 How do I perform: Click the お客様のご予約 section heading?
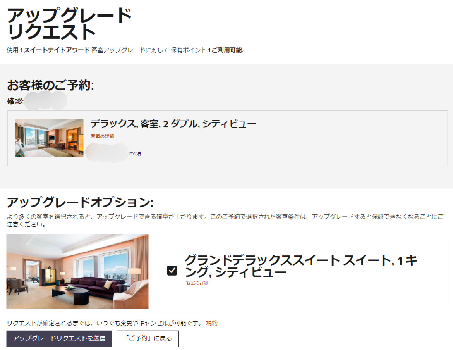(x=50, y=85)
